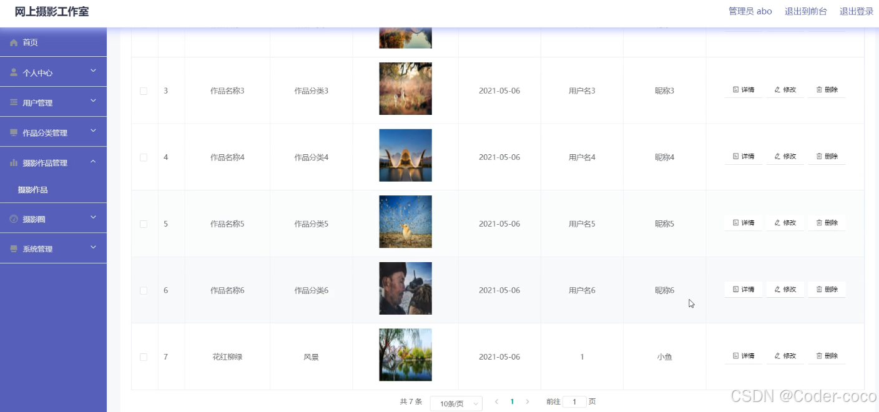Open the 系统管理 menu item

53,248
